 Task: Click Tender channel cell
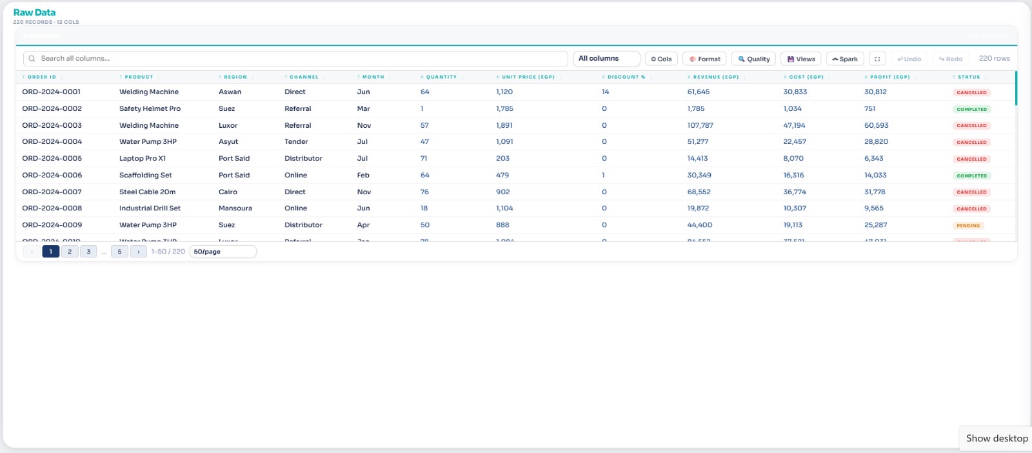coord(296,142)
